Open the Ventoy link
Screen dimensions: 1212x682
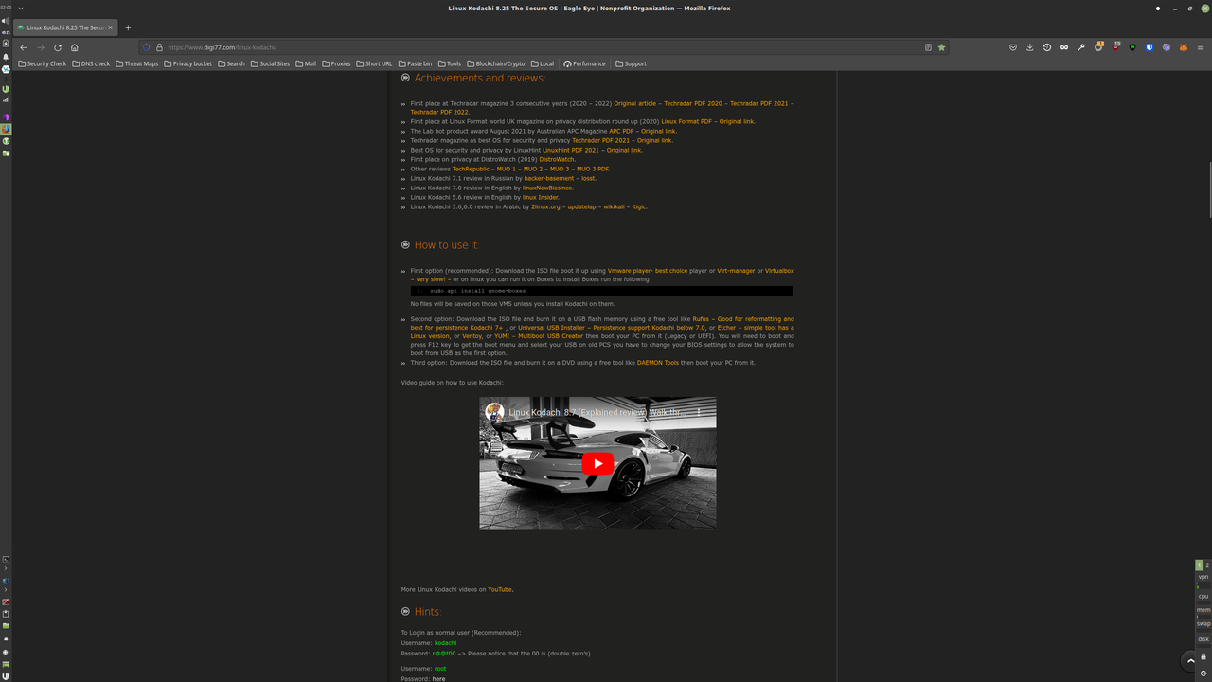point(472,336)
